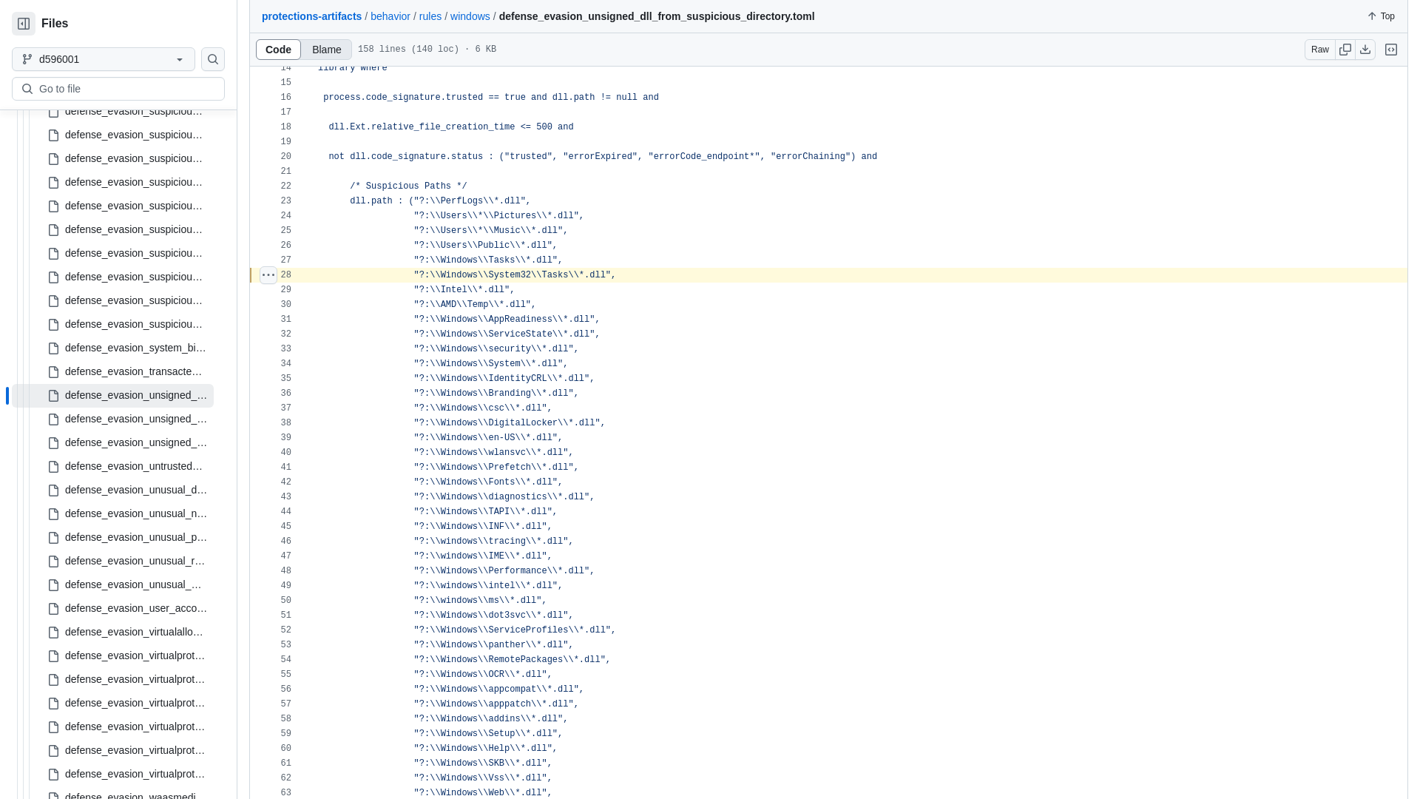Jump to Top of the file
Image resolution: width=1420 pixels, height=799 pixels.
[x=1381, y=16]
